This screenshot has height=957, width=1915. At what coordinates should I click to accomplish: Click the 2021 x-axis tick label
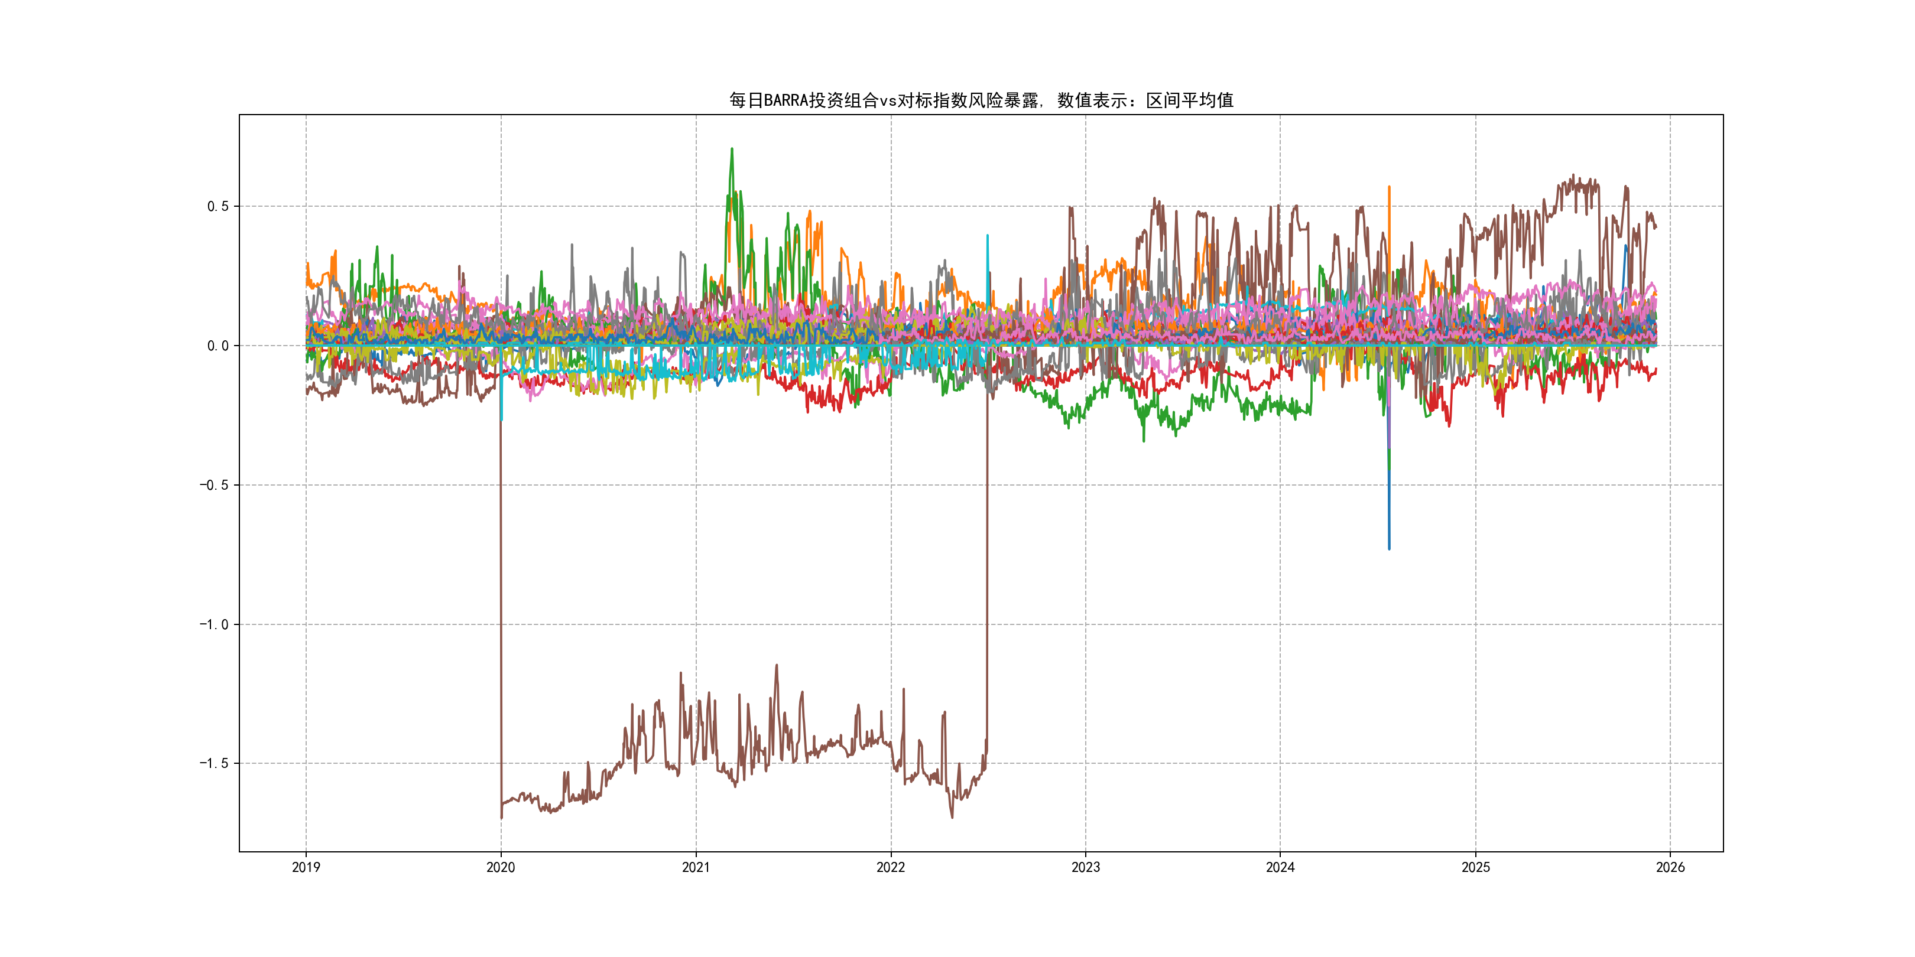[696, 867]
